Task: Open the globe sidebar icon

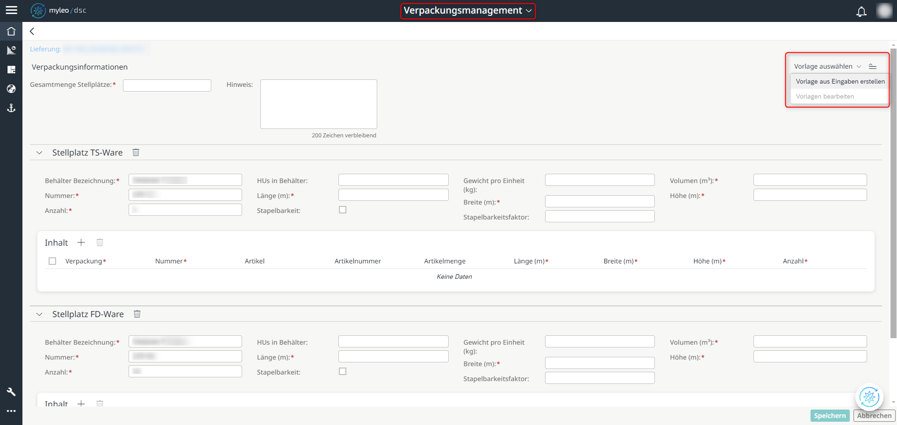Action: pyautogui.click(x=11, y=89)
